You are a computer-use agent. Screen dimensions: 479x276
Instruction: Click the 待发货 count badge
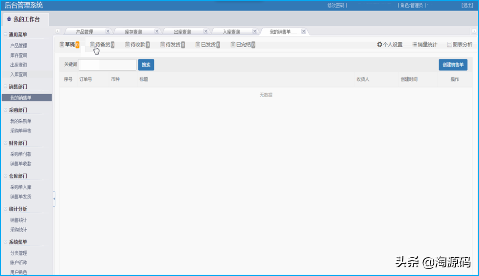point(183,45)
